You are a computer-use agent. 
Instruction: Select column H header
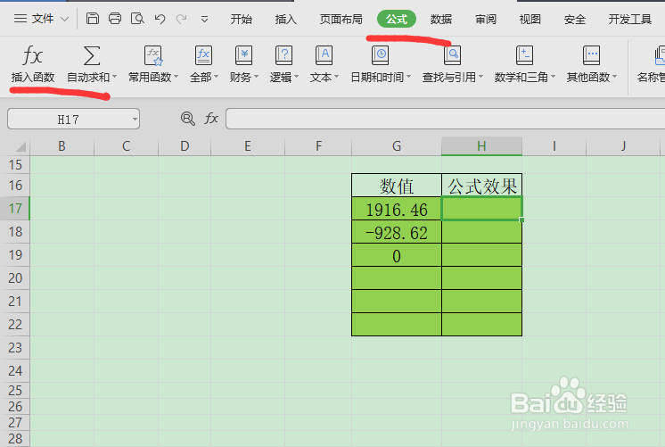point(481,146)
